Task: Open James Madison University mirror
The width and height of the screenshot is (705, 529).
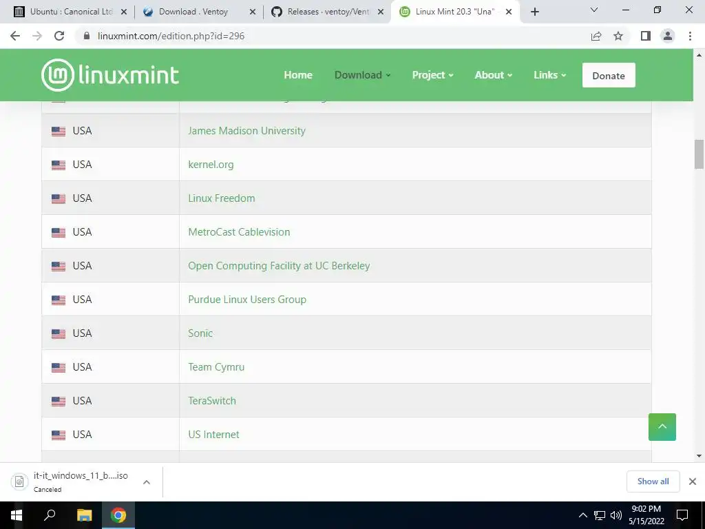Action: (x=246, y=130)
